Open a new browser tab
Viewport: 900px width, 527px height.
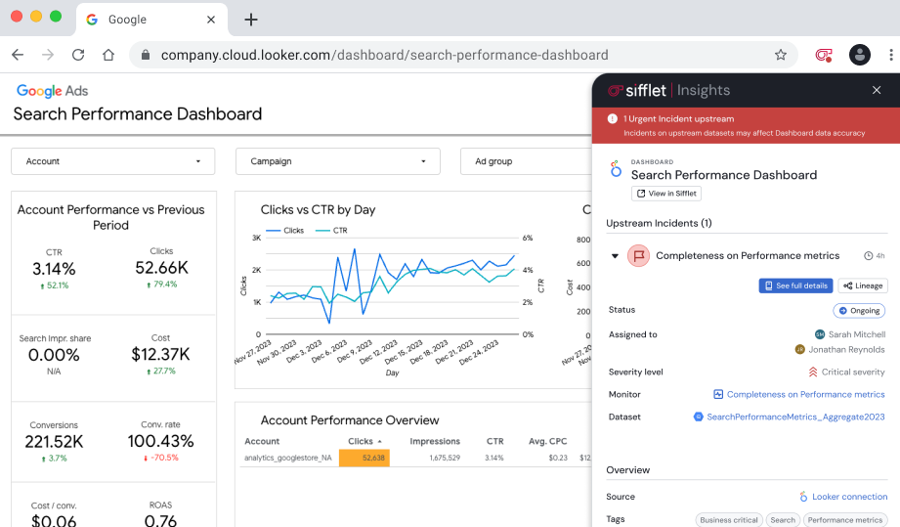251,20
